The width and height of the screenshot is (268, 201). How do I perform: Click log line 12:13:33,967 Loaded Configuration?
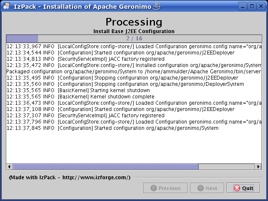coord(134,46)
